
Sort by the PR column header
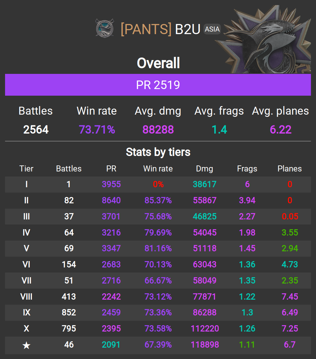[x=111, y=169]
